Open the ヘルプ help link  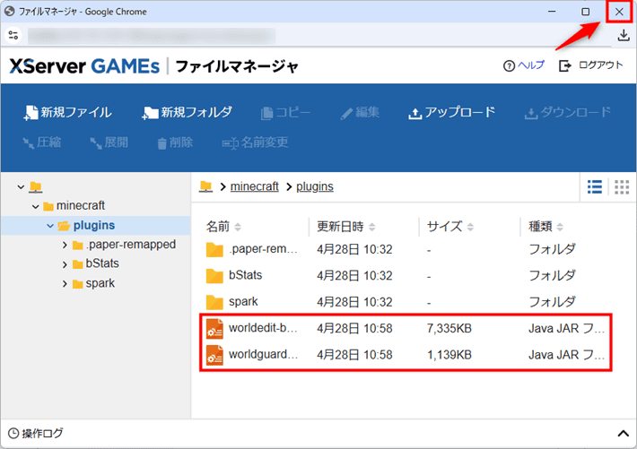point(524,65)
